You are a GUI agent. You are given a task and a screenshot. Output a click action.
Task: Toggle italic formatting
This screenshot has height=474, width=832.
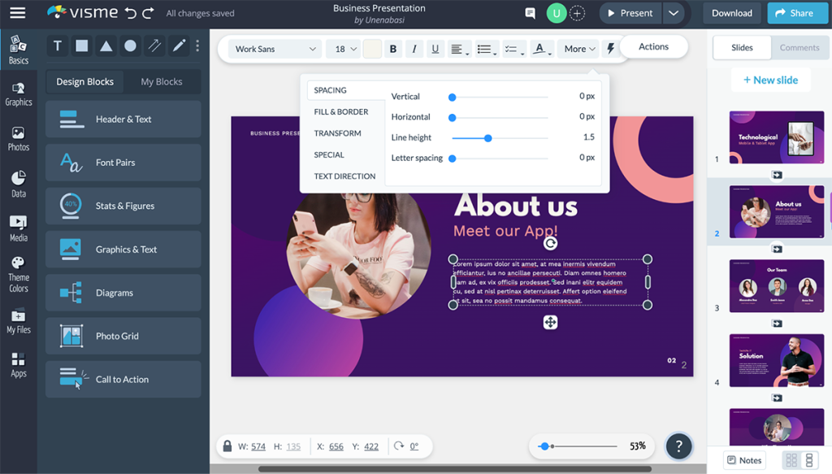(414, 49)
